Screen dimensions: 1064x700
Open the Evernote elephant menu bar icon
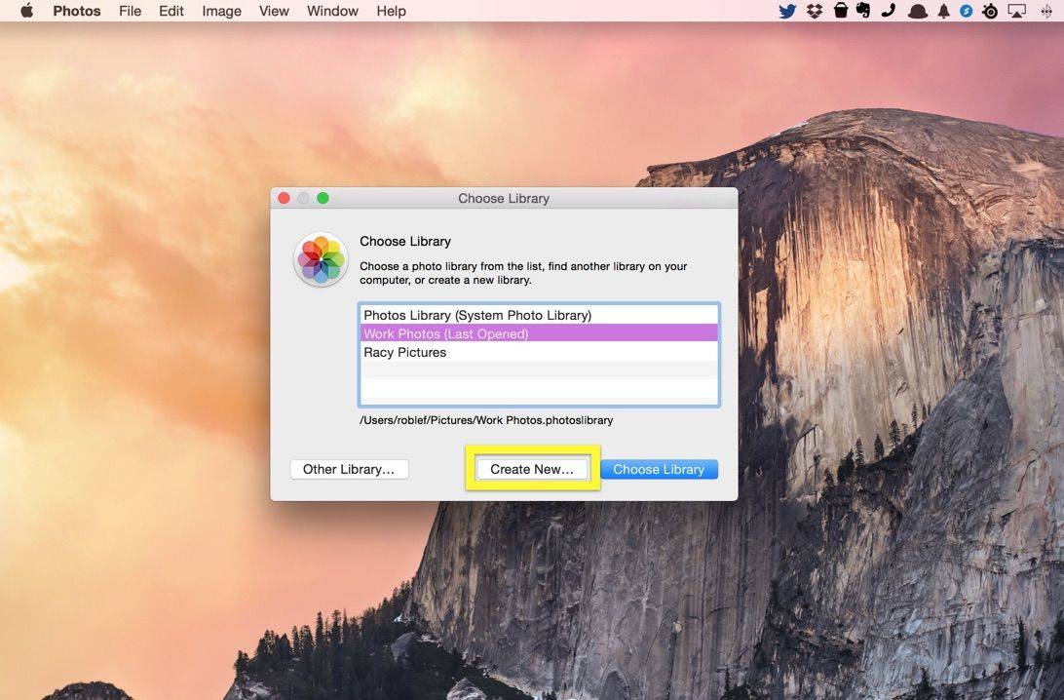coord(863,11)
